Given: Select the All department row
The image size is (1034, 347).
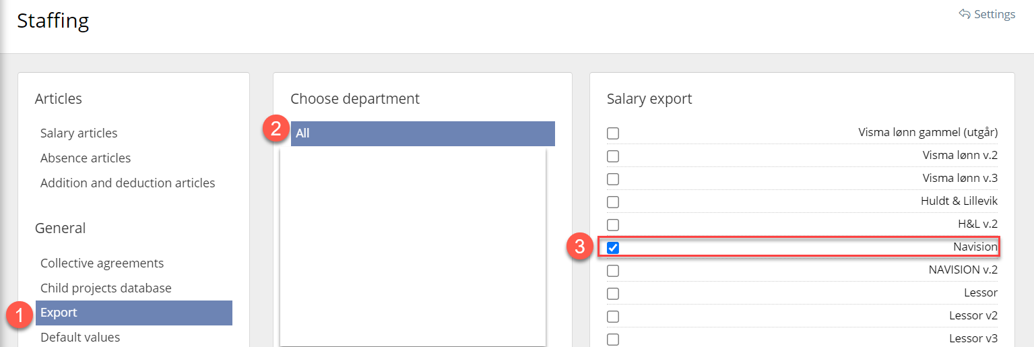Looking at the screenshot, I should [422, 133].
